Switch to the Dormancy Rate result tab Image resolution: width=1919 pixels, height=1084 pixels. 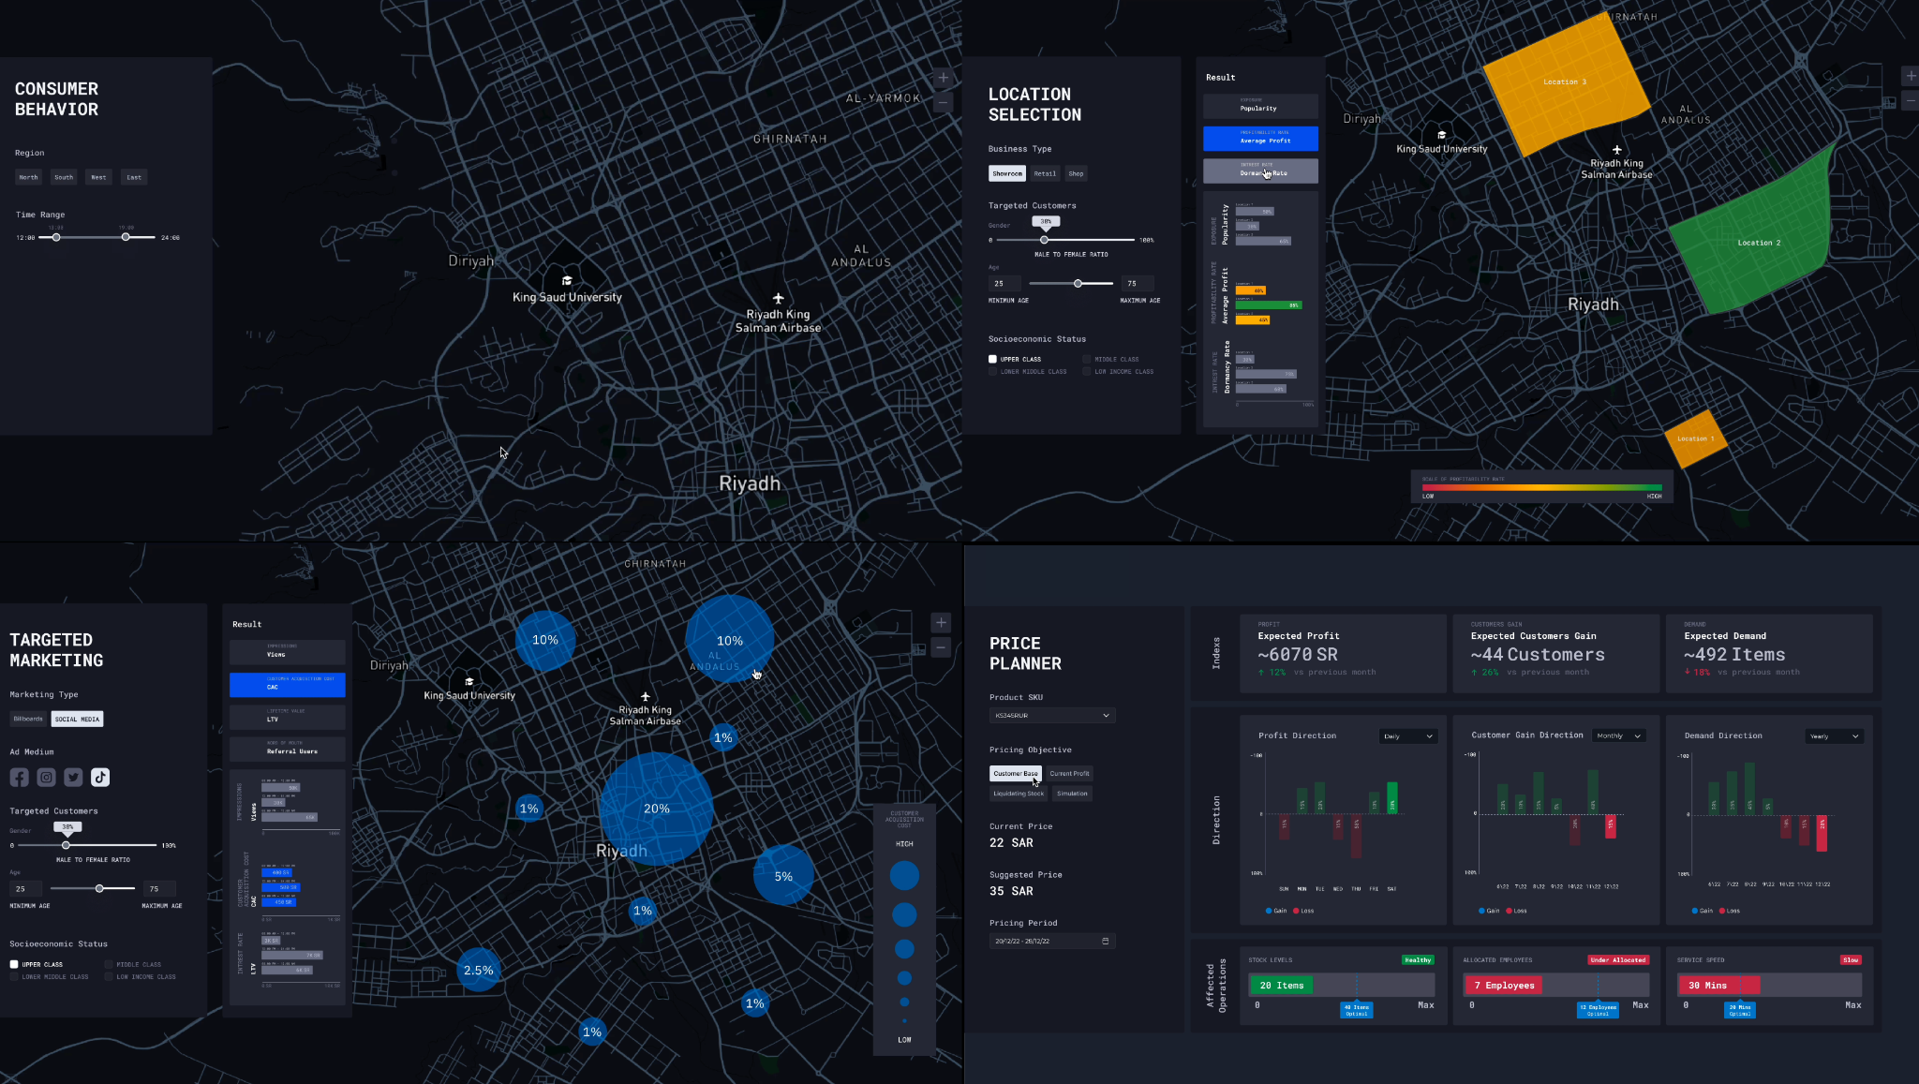1260,171
